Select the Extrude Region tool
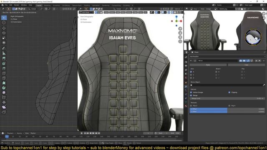This screenshot has width=267, height=150. click(x=4, y=59)
